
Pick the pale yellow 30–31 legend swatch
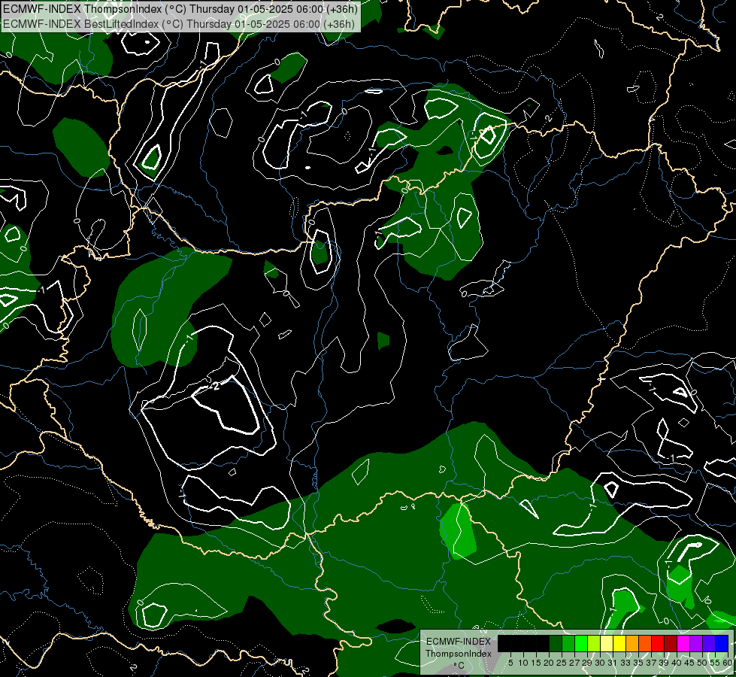click(x=607, y=643)
